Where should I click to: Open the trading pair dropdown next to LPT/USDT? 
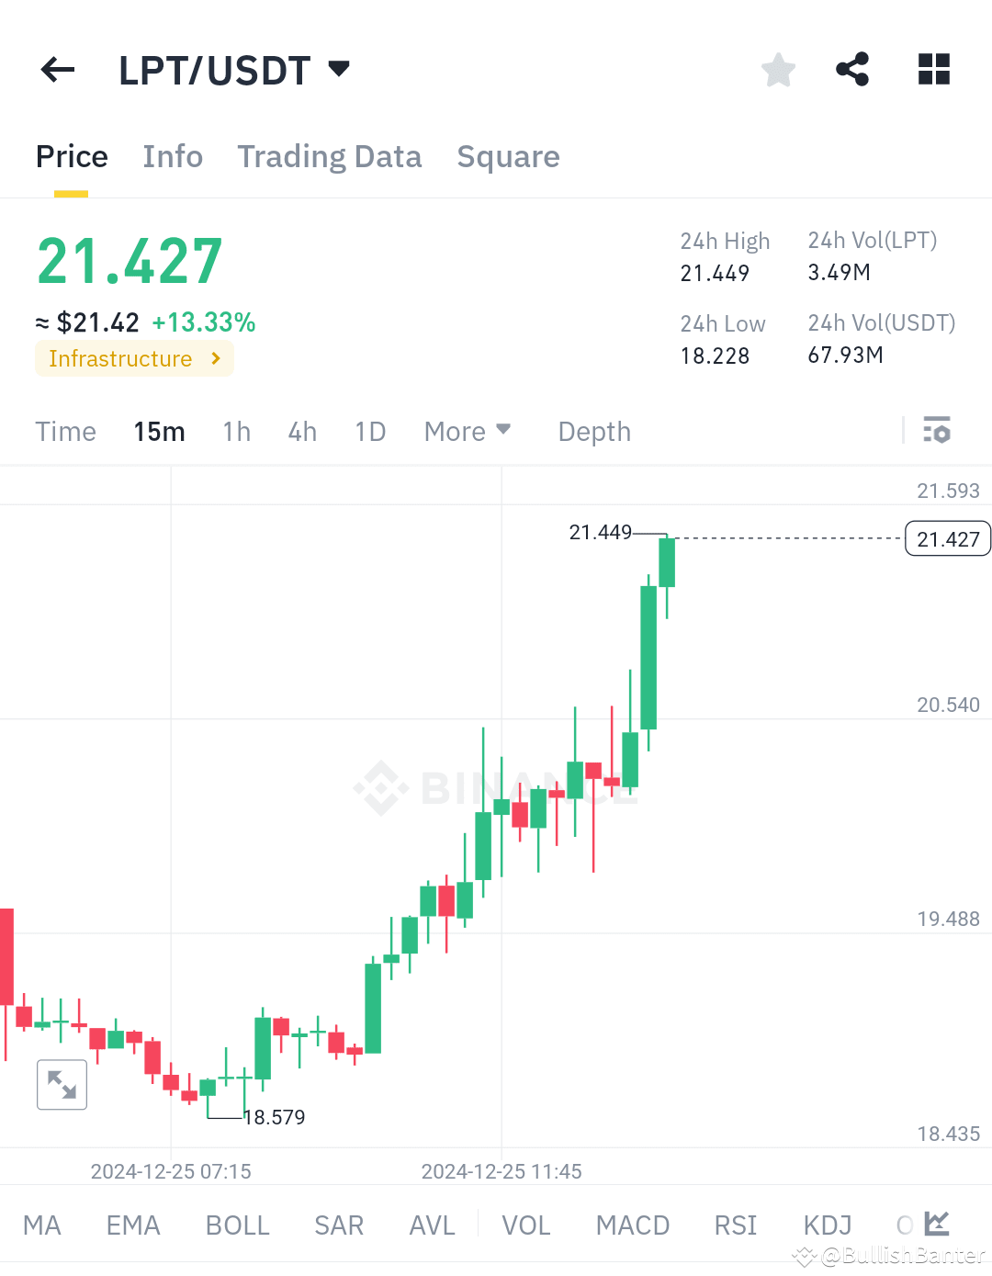click(338, 68)
